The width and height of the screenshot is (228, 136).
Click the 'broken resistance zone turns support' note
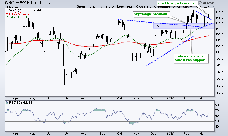point(191,58)
